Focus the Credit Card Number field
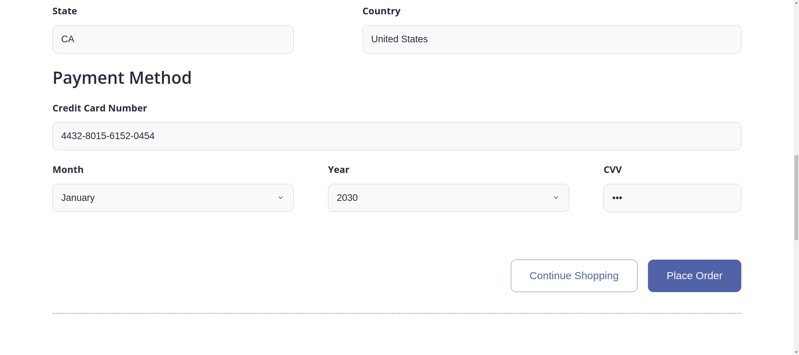 [x=396, y=136]
